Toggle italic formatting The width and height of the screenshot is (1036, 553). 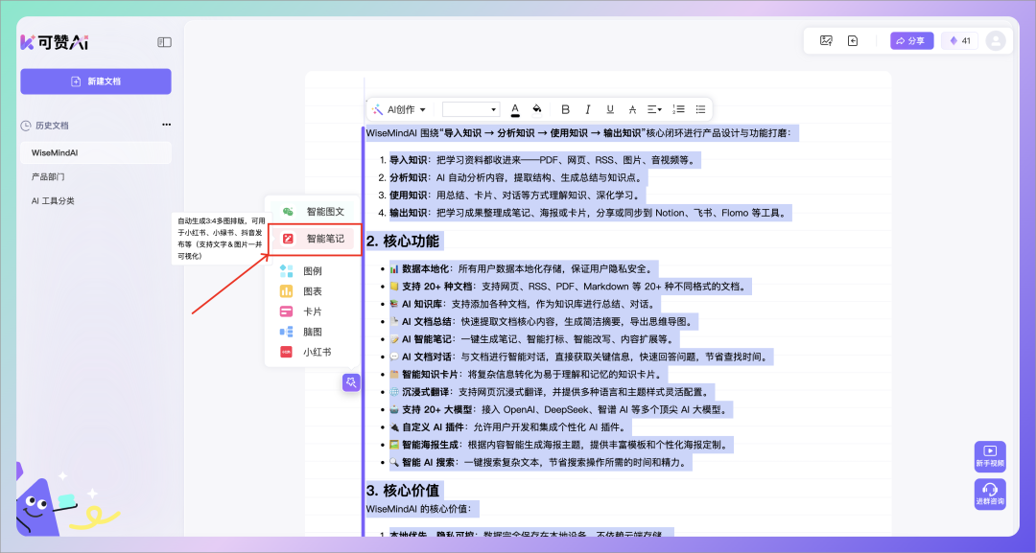point(587,109)
